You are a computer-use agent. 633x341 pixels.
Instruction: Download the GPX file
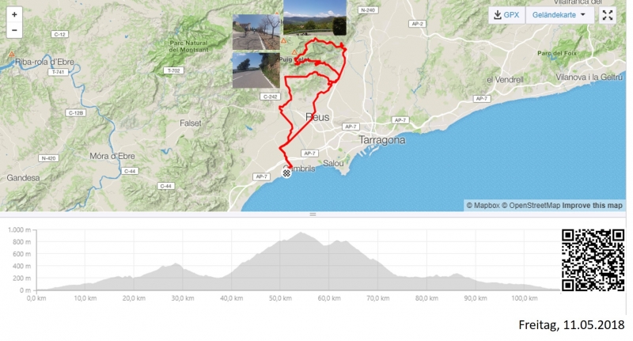[x=506, y=15]
